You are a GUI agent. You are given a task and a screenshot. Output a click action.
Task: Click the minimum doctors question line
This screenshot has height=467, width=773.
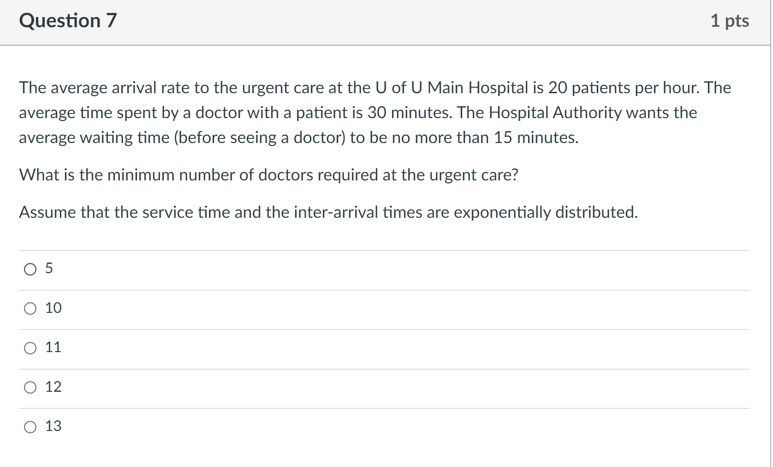coord(268,175)
